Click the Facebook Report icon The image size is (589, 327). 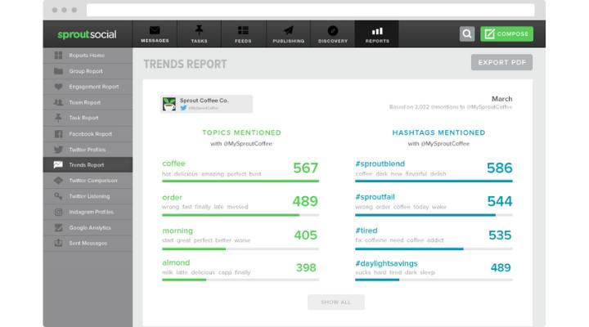[58, 133]
